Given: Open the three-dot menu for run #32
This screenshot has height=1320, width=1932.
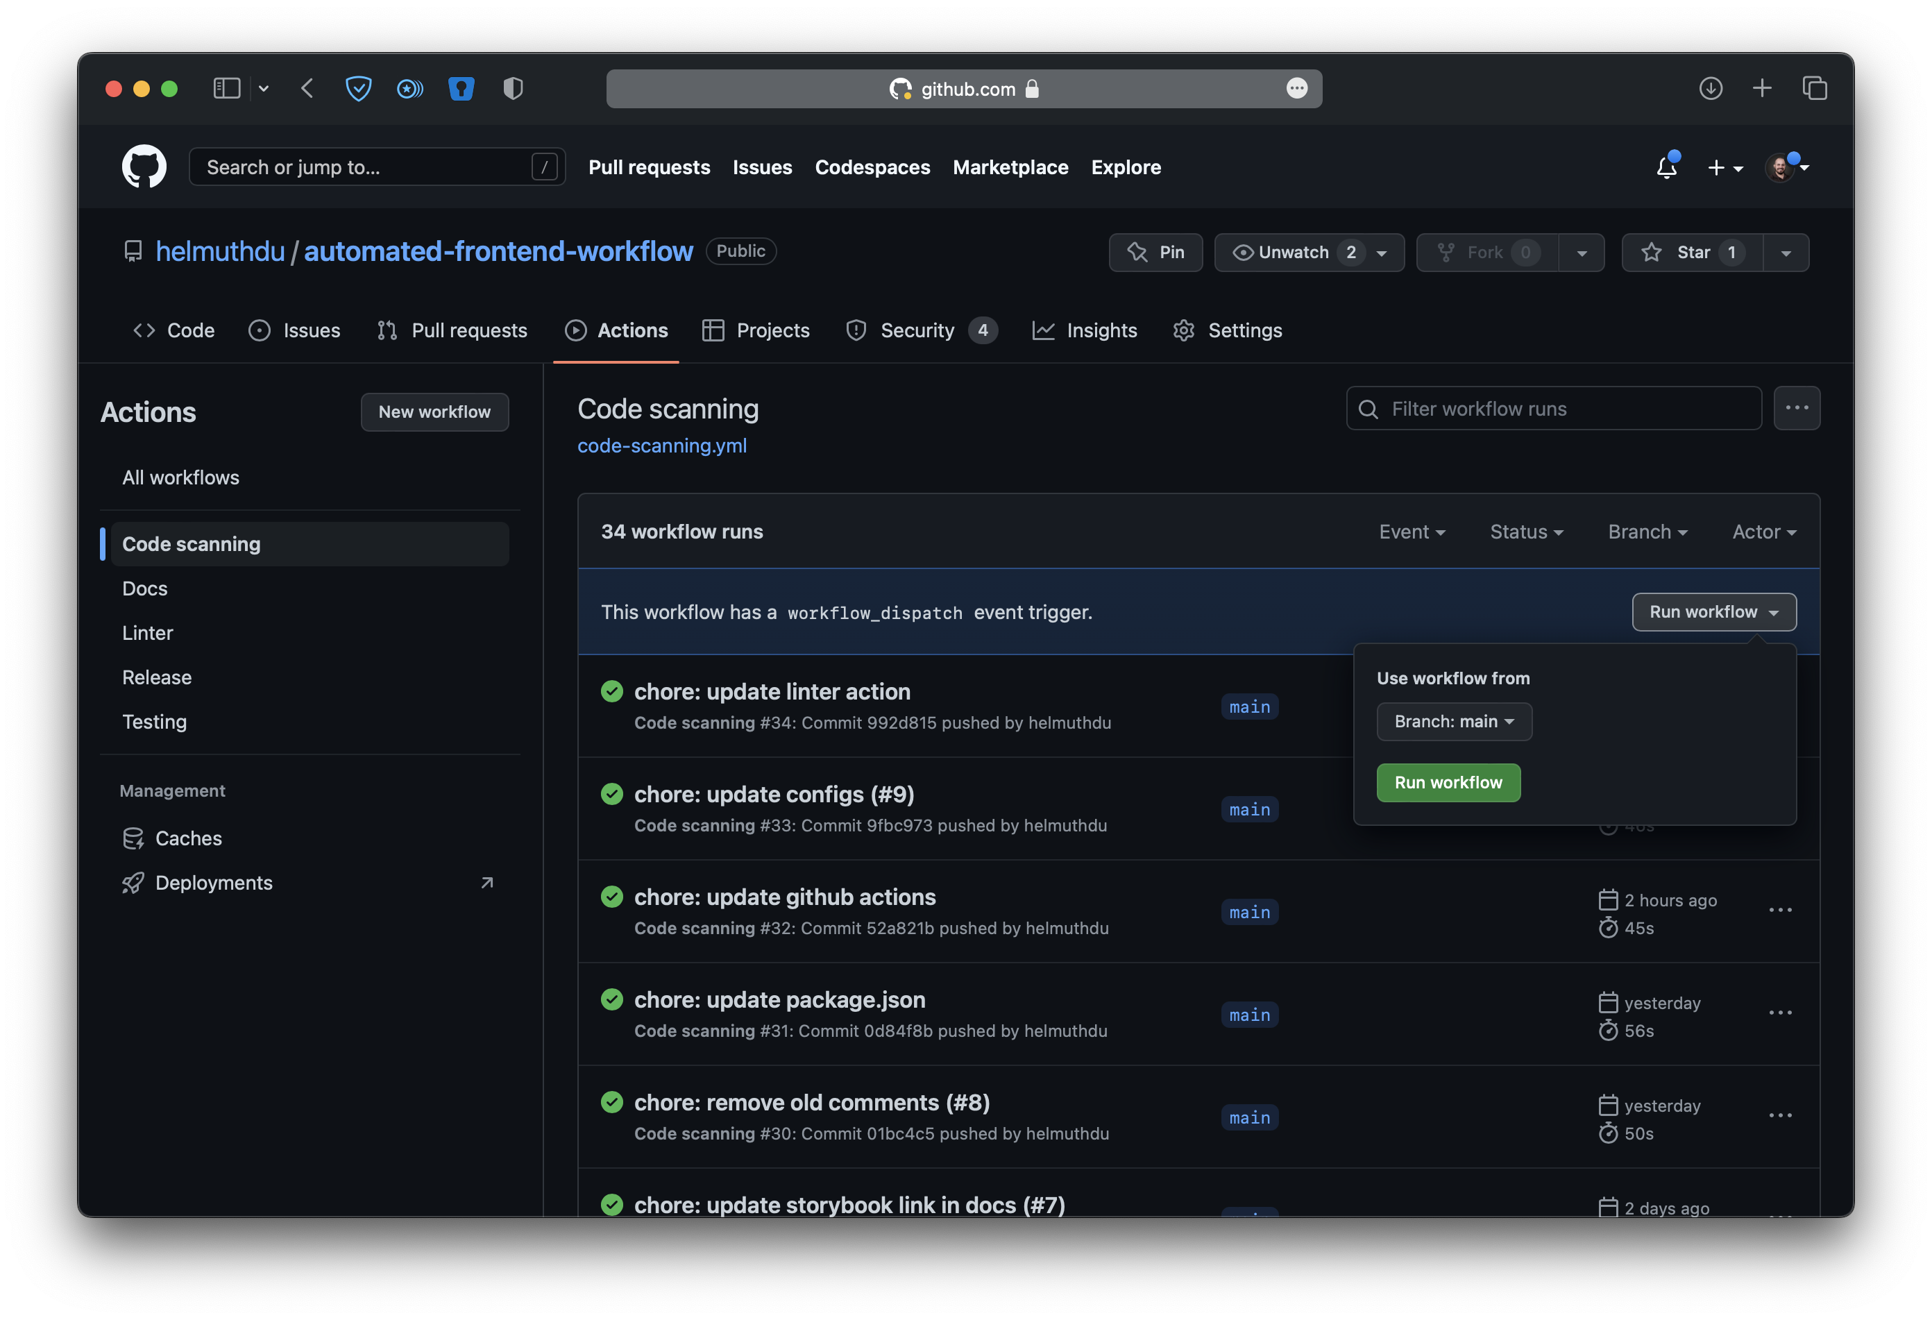Looking at the screenshot, I should (1780, 911).
